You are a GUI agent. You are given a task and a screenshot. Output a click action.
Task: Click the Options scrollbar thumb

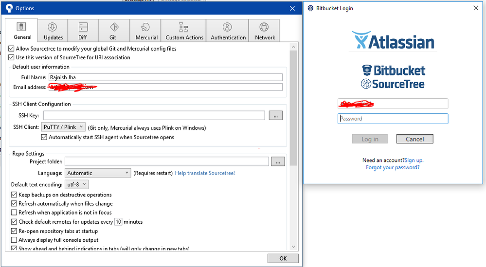click(x=293, y=108)
